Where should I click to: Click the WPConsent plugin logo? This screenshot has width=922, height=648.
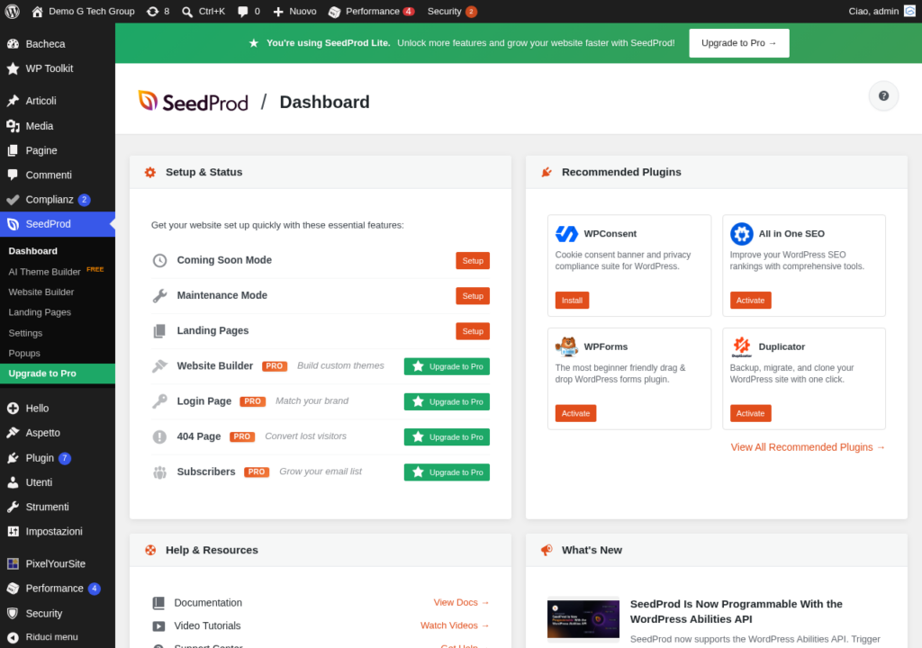click(x=566, y=233)
